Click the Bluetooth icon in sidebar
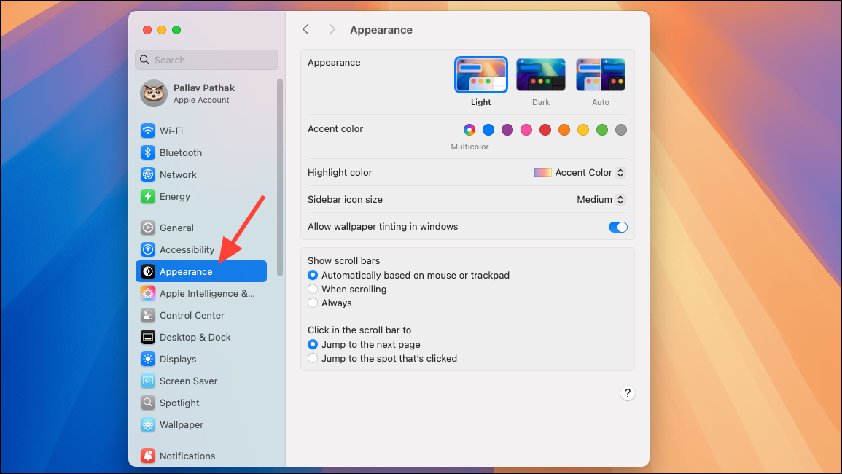842x474 pixels. 148,152
